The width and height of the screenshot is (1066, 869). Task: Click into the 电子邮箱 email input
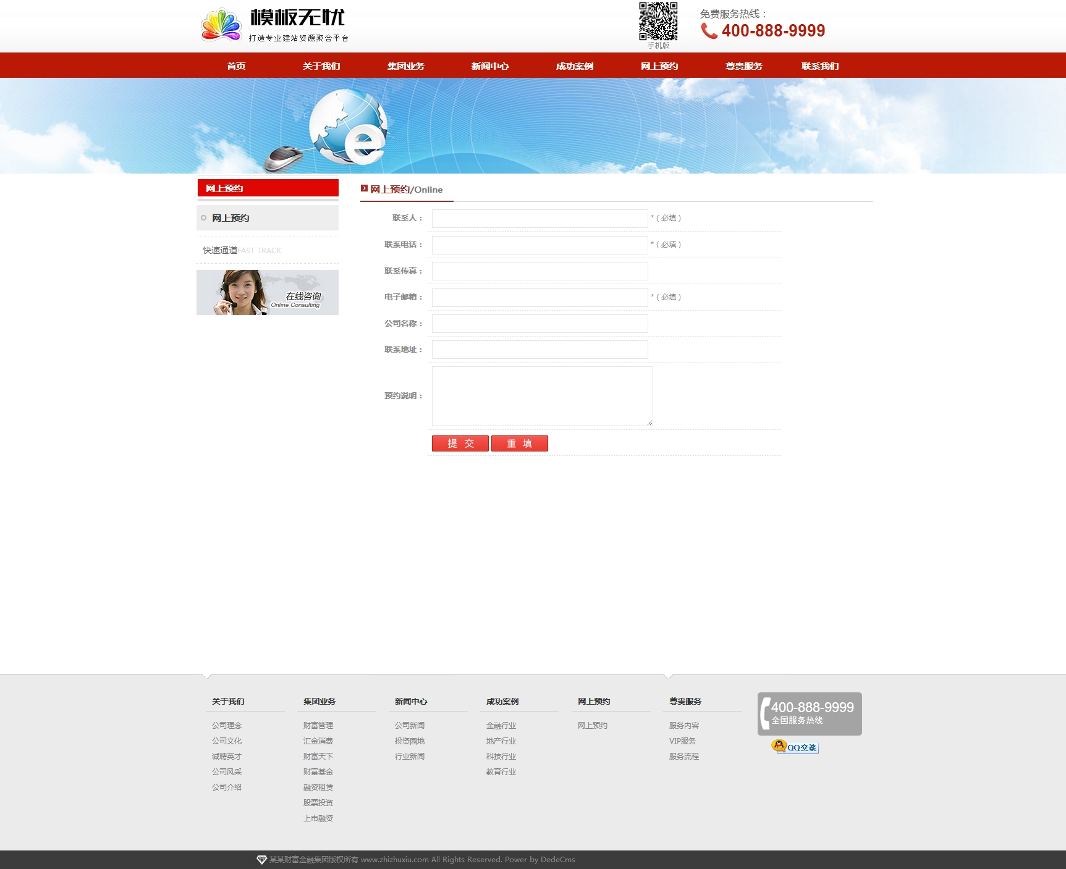tap(539, 298)
